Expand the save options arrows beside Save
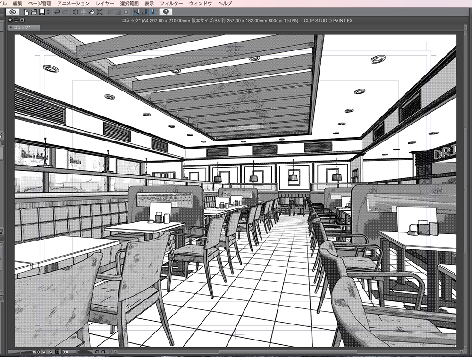 point(48,12)
